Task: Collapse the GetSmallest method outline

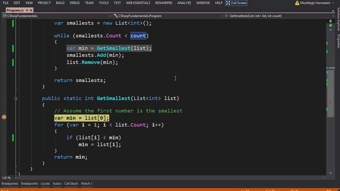Action: point(15,99)
